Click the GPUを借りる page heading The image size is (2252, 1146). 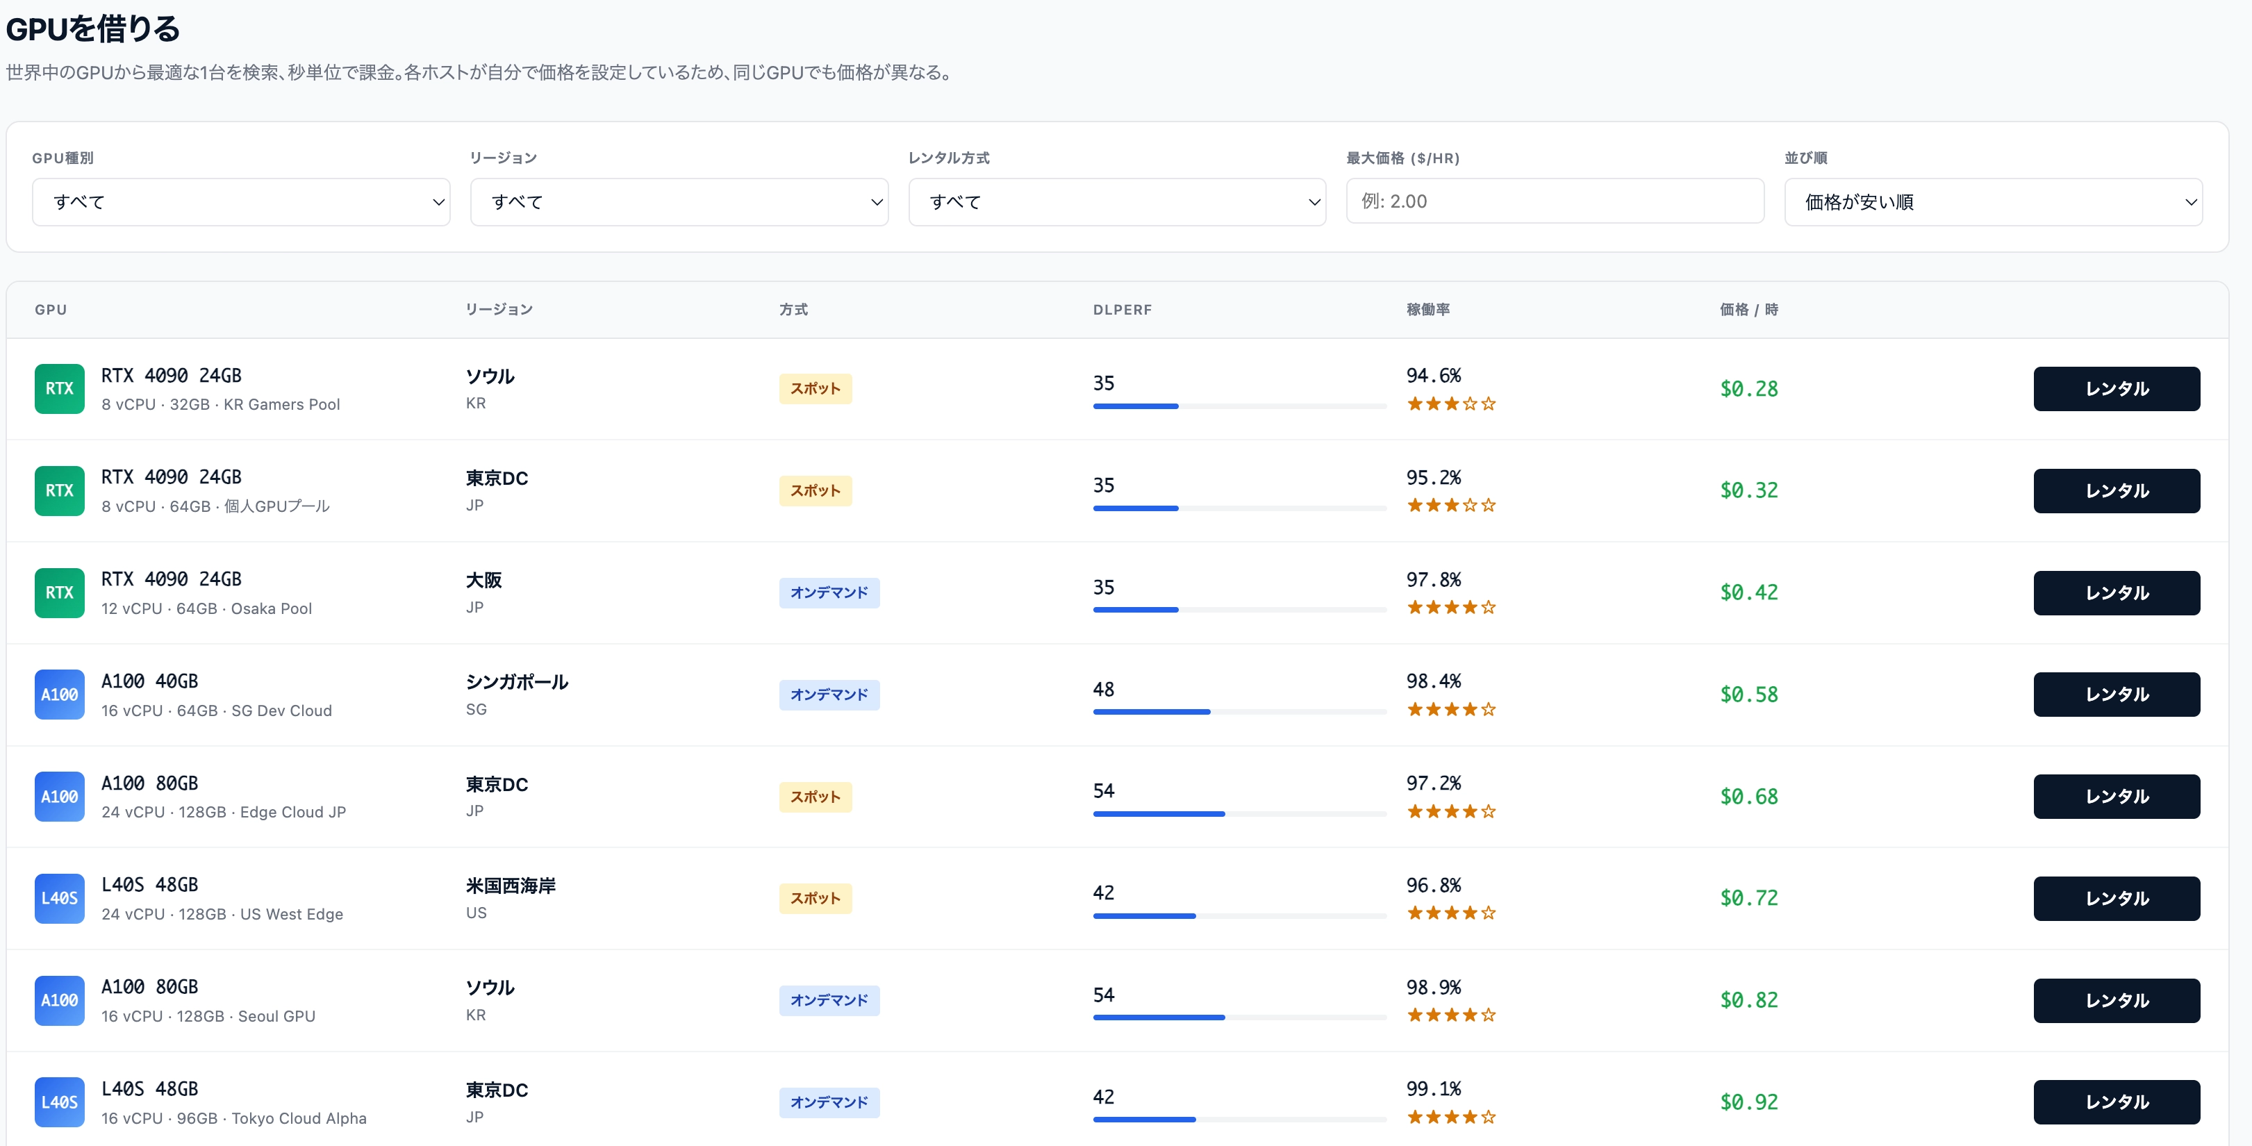[x=92, y=29]
